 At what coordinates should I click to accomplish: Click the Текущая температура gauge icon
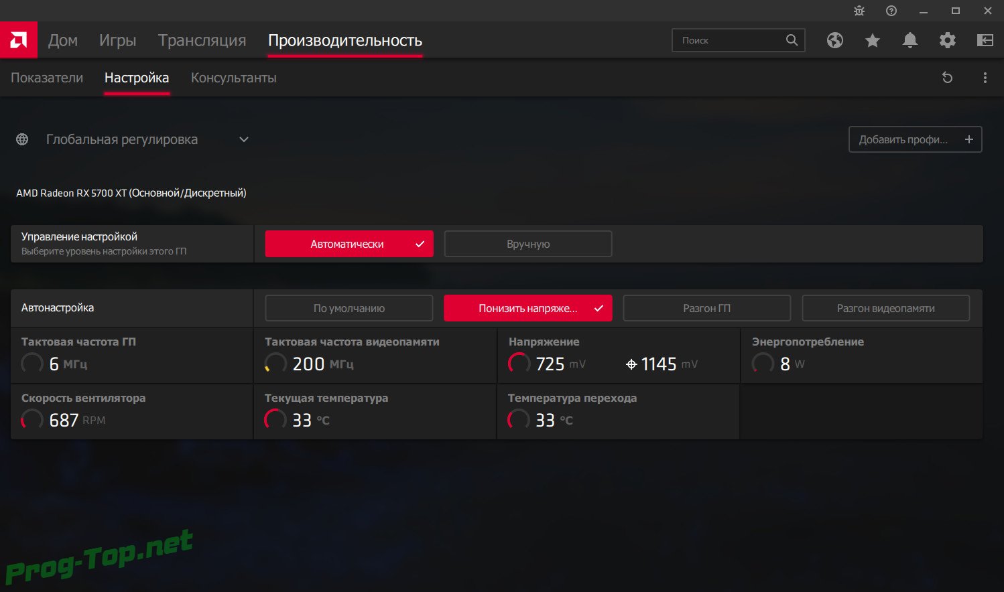275,420
